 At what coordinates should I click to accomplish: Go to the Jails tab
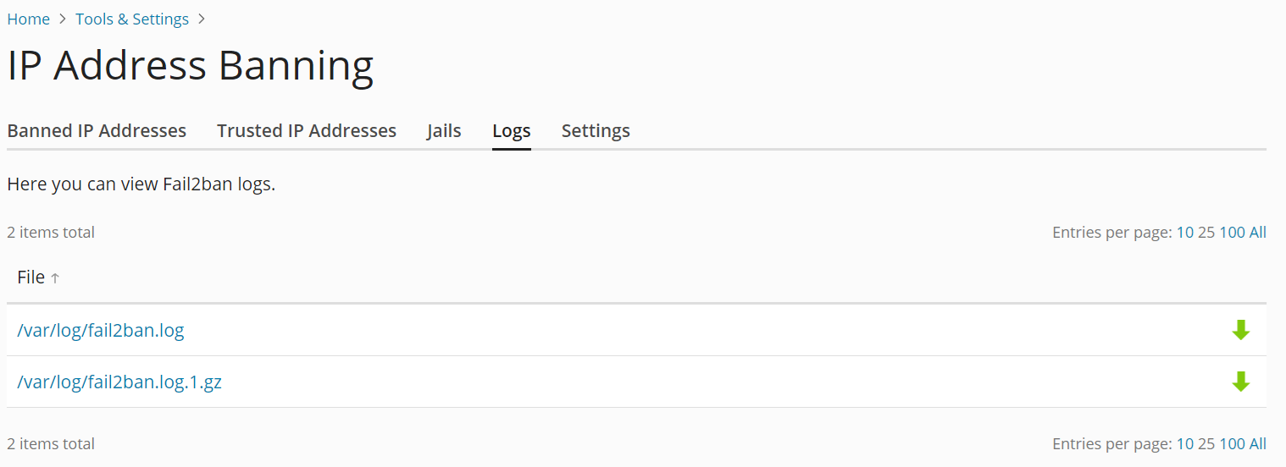coord(444,131)
